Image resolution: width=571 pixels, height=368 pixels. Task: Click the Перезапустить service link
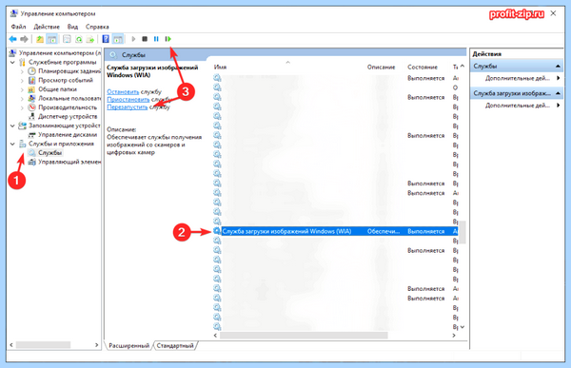[x=128, y=107]
